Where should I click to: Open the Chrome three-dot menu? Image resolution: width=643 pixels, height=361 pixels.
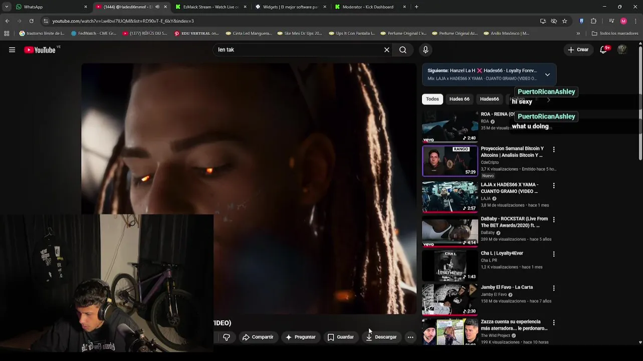click(x=635, y=21)
